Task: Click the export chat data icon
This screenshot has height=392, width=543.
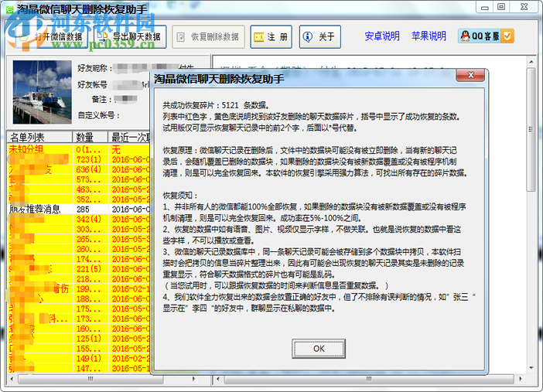Action: pyautogui.click(x=103, y=36)
